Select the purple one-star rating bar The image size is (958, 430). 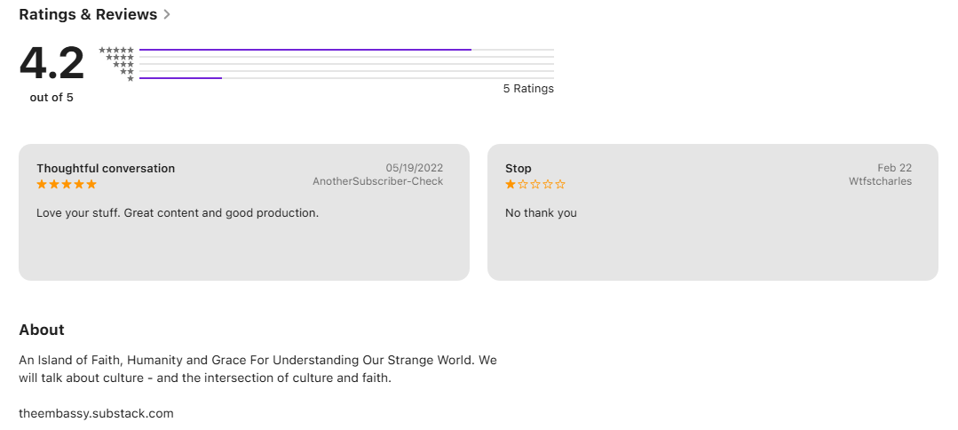click(180, 78)
